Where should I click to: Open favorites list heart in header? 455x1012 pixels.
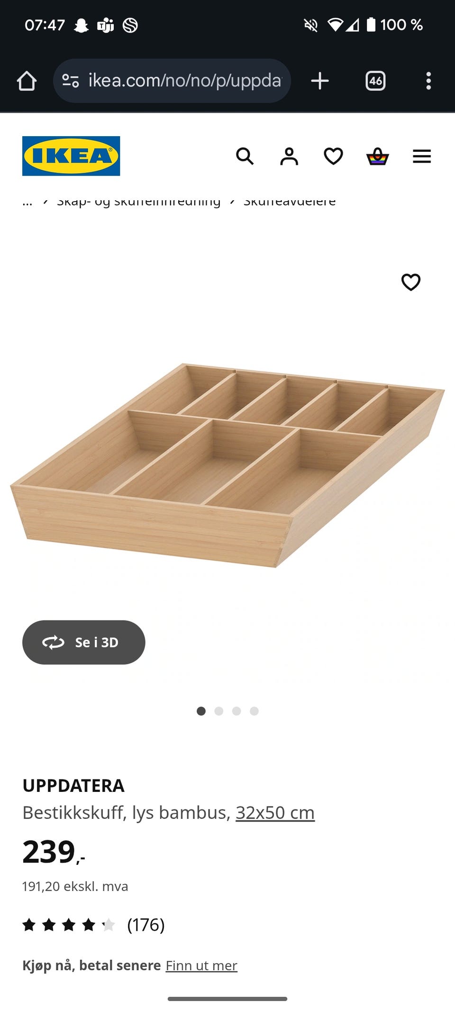tap(333, 156)
